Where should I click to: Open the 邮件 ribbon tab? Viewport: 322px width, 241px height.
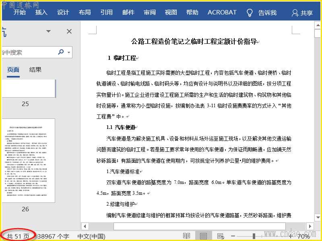click(128, 12)
